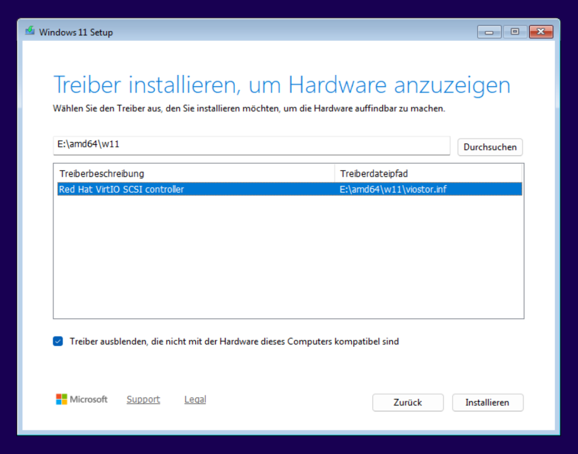Image resolution: width=578 pixels, height=454 pixels.
Task: Maximize the Windows 11 Setup window
Action: [x=515, y=32]
